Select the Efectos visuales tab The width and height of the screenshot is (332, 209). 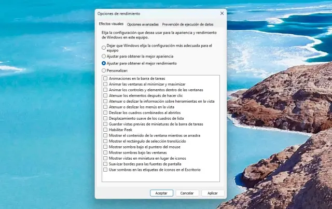[x=110, y=24]
